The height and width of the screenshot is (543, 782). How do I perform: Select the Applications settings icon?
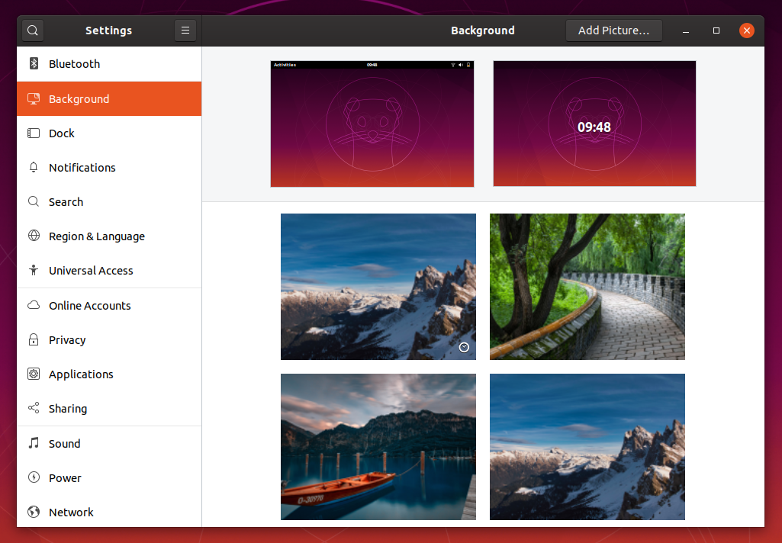coord(34,374)
